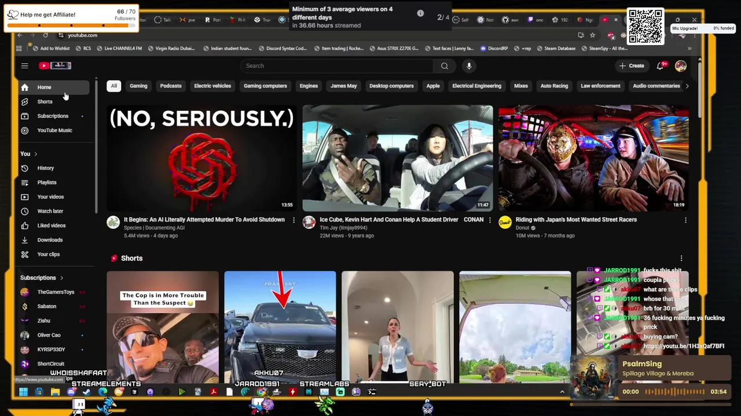This screenshot has height=416, width=741.
Task: Open Windows Start menu
Action: point(23,392)
